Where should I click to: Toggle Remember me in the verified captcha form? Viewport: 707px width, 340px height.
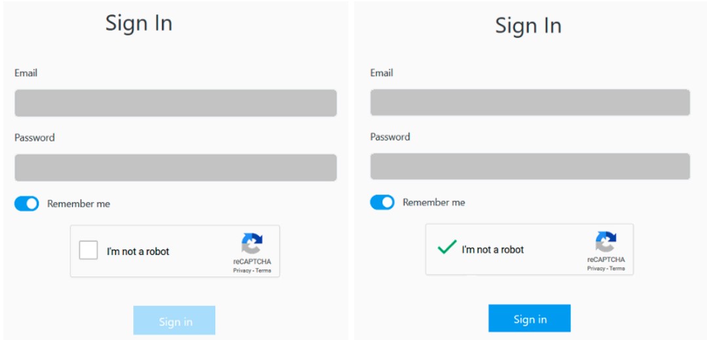point(382,202)
